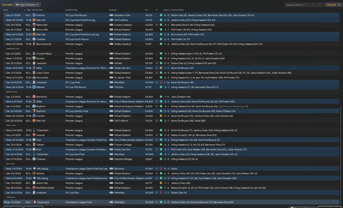Click the orange draw indicator for Everton 20/3/2024
The image size is (343, 208).
tap(161, 116)
